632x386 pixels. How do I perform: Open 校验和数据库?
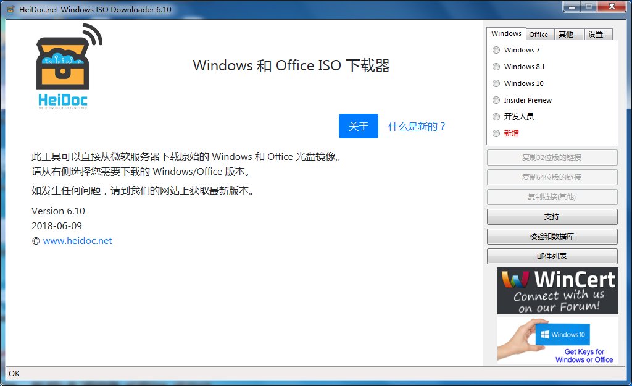[x=552, y=237]
